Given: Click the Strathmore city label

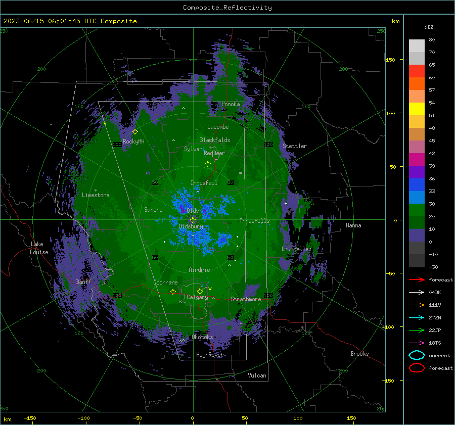Looking at the screenshot, I should tap(246, 299).
